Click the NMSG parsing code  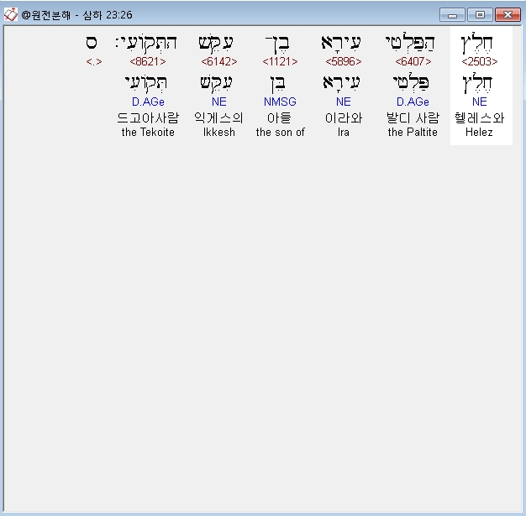(280, 102)
